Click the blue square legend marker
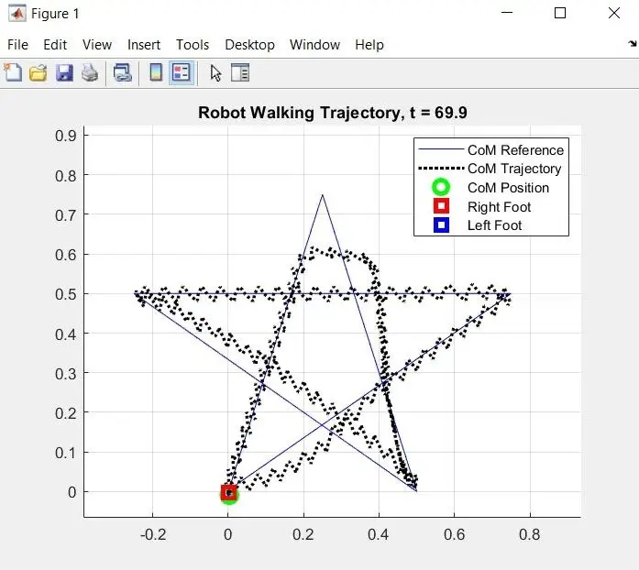Image resolution: width=639 pixels, height=570 pixels. coord(441,225)
